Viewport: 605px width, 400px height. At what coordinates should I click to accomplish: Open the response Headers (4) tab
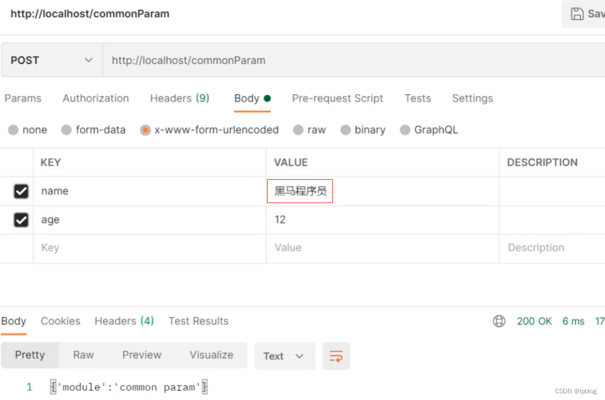click(124, 321)
